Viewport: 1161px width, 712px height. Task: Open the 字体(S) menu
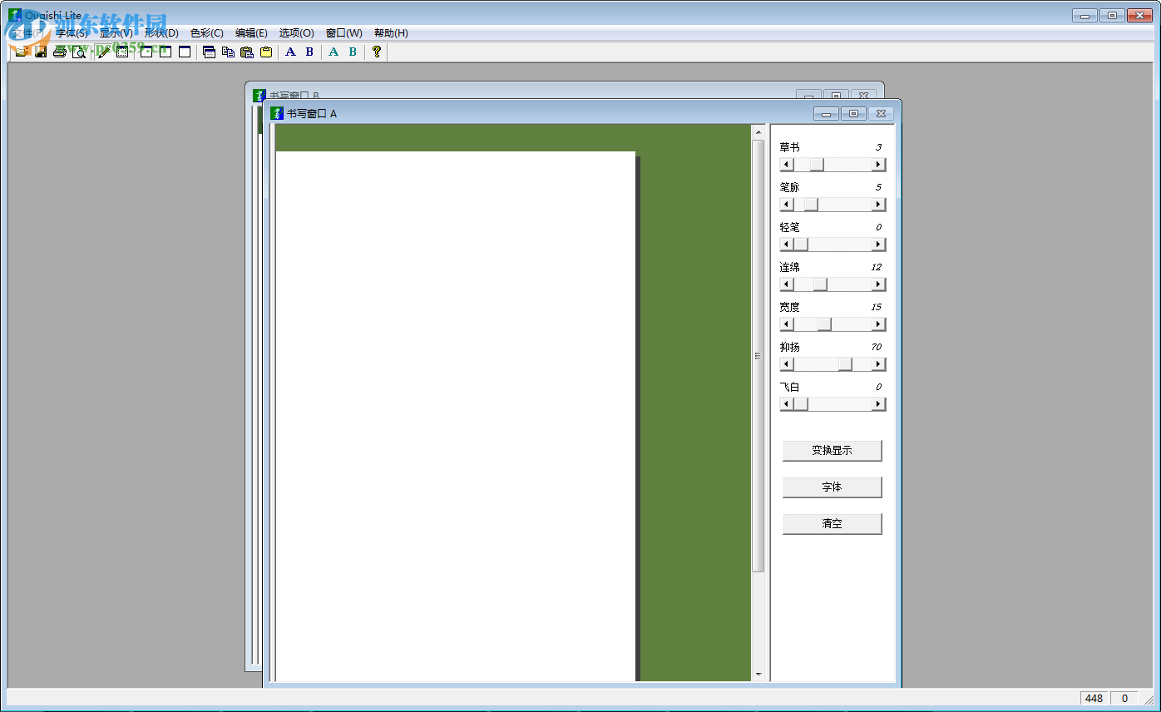pos(72,33)
